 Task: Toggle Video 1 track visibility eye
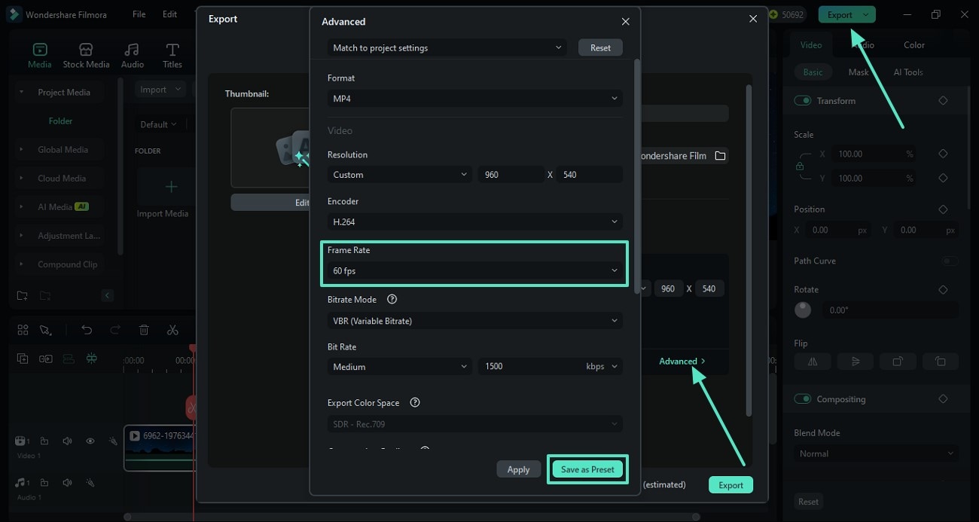coord(90,441)
